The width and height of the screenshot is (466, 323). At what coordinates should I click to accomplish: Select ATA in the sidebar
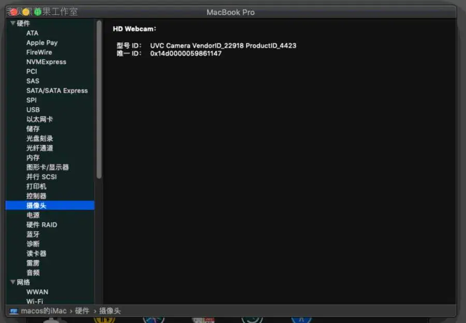pos(33,33)
